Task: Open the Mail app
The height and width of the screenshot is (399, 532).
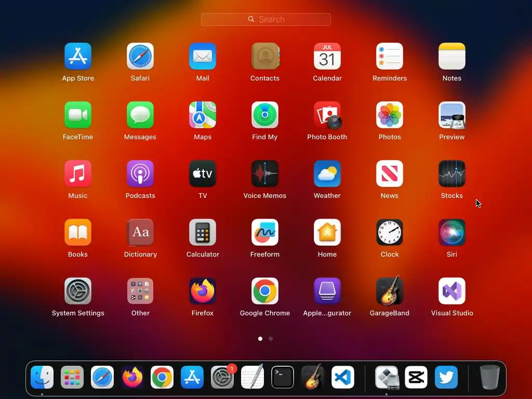Action: click(203, 56)
